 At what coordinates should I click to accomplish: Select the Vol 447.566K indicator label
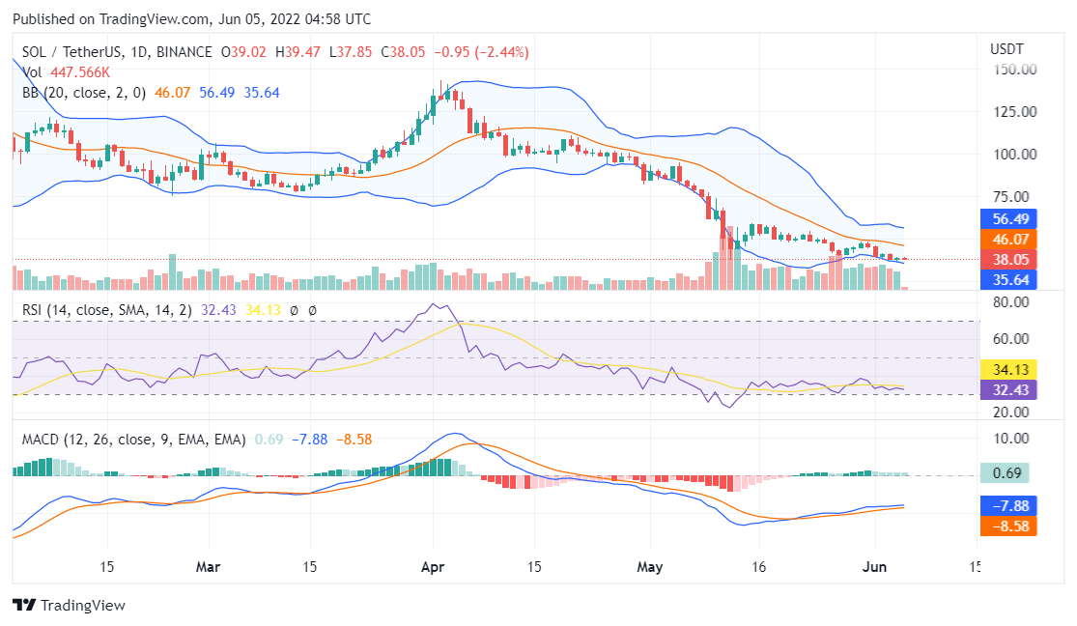(x=66, y=72)
